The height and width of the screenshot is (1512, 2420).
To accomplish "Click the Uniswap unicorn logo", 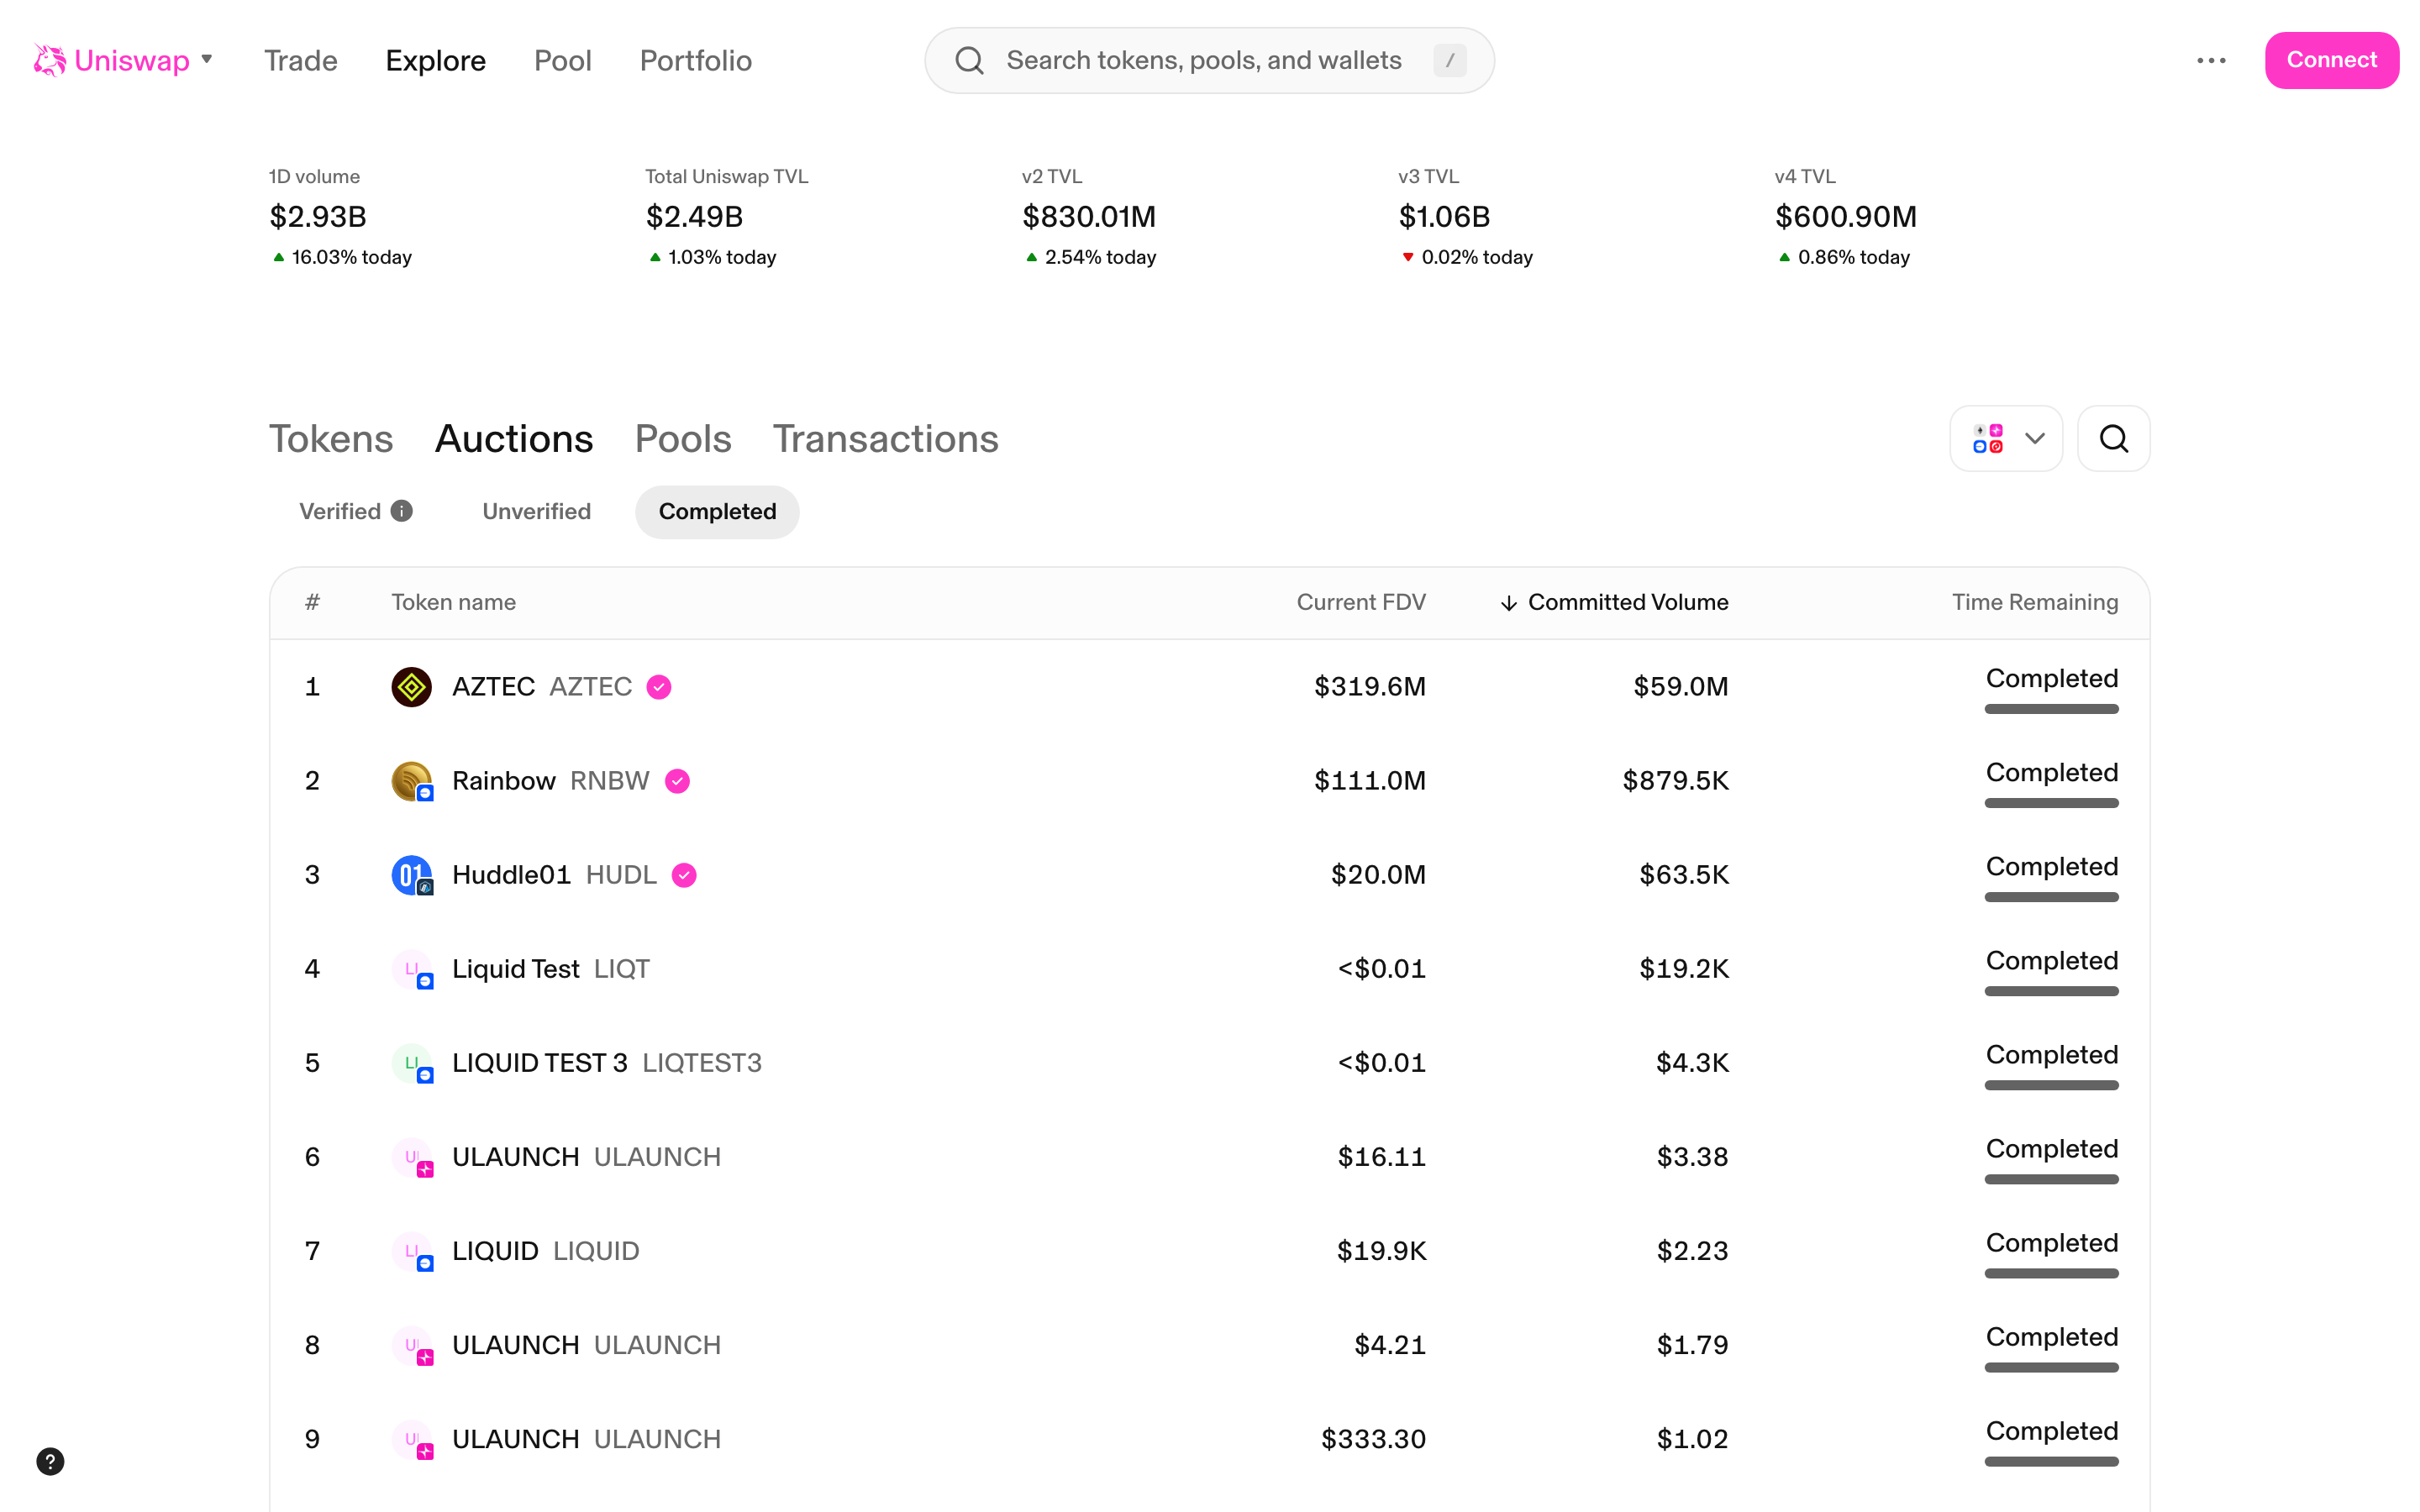I will (49, 60).
